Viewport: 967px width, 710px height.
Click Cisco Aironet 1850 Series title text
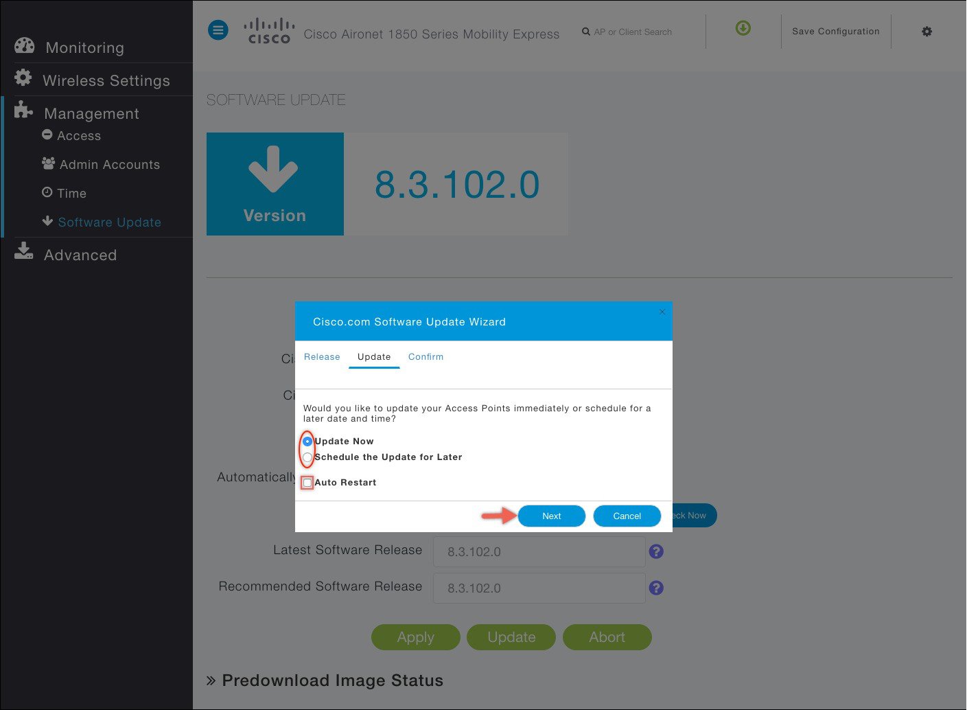pyautogui.click(x=432, y=34)
